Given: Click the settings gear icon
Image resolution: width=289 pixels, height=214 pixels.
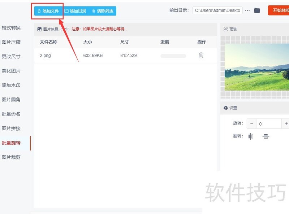Looking at the screenshot, I should pyautogui.click(x=225, y=108).
